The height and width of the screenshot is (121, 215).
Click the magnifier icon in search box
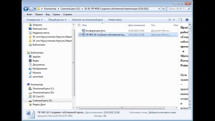coord(189,9)
